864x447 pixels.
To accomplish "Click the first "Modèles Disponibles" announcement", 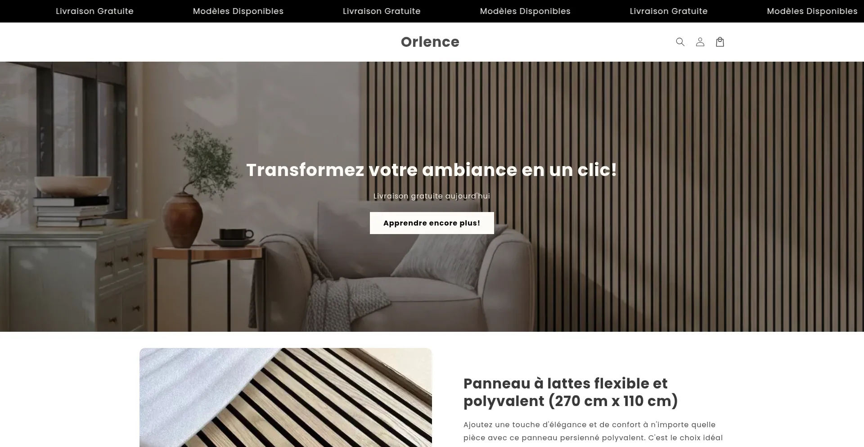I will [238, 11].
